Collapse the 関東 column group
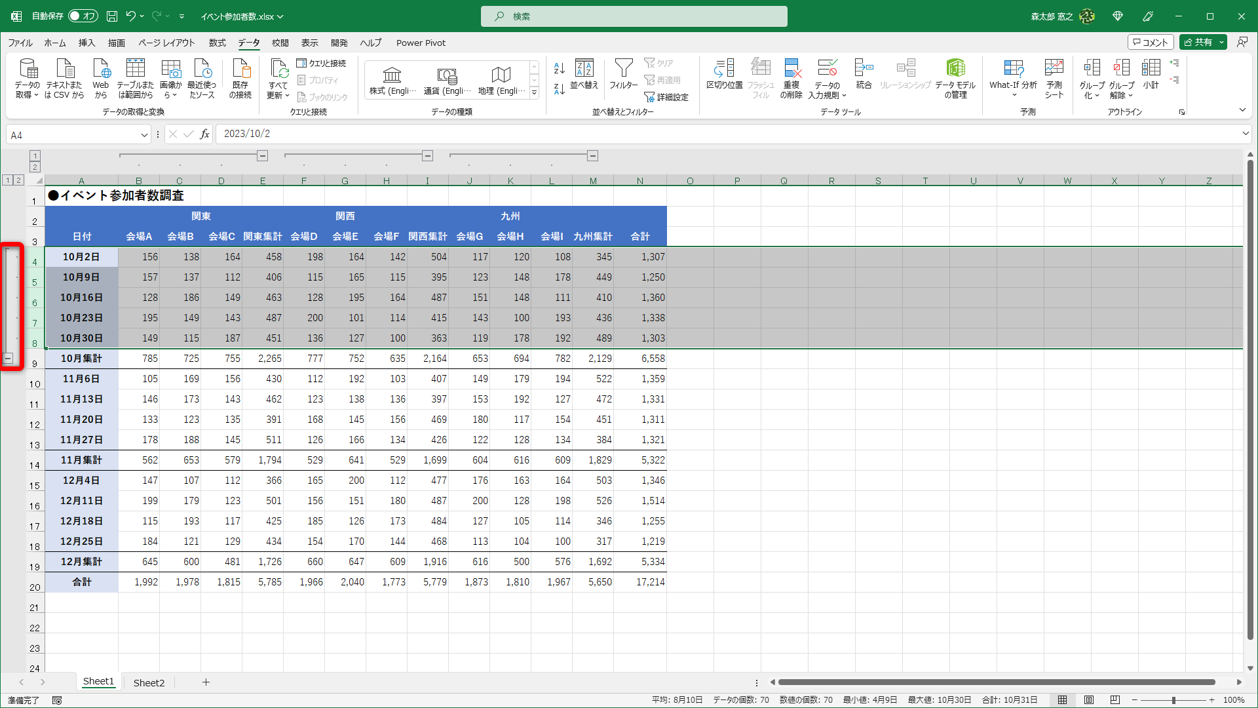Image resolution: width=1258 pixels, height=708 pixels. coord(262,156)
